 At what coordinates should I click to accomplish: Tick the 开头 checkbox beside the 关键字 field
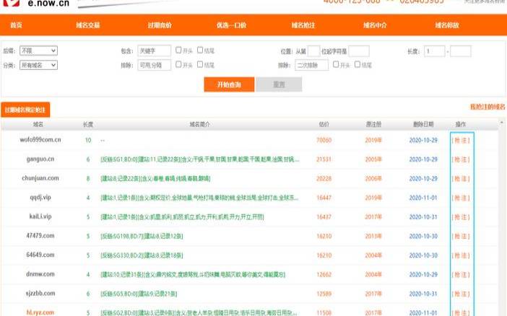[x=178, y=50]
